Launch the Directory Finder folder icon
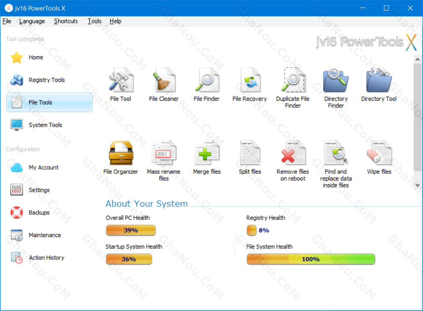Viewport: 423px width, 311px height. pyautogui.click(x=336, y=80)
